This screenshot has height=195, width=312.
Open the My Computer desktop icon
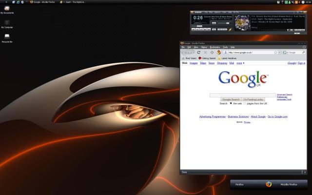click(x=7, y=22)
